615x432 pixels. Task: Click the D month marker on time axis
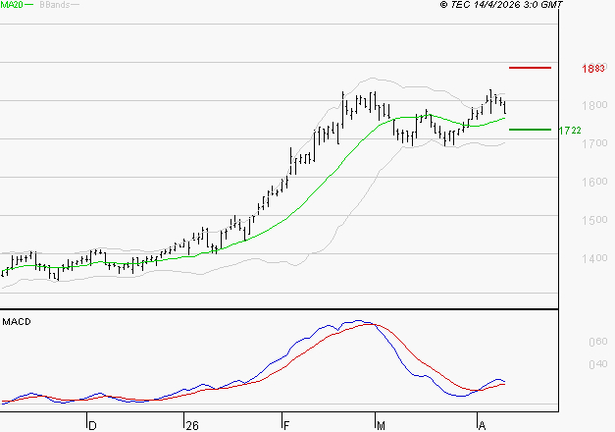[92, 426]
